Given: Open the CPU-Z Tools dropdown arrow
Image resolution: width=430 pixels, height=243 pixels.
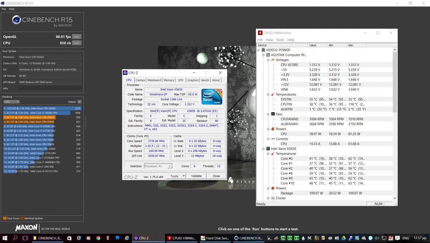Looking at the screenshot, I should point(184,176).
